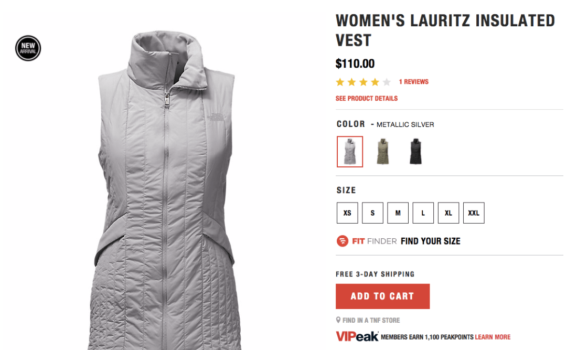Image resolution: width=577 pixels, height=350 pixels.
Task: Click Learn More about PeakPoints
Action: click(493, 337)
